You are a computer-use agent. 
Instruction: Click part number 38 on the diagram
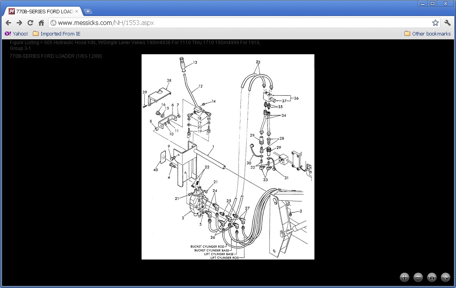(x=169, y=80)
